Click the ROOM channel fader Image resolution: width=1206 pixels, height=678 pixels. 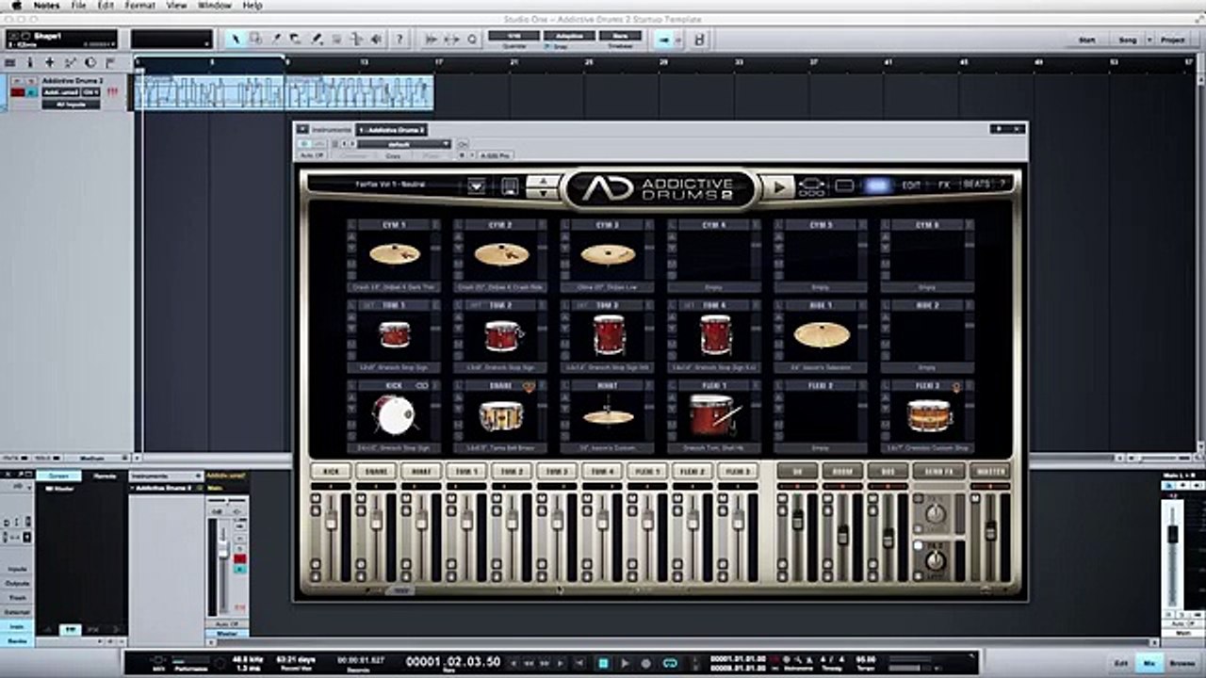tap(842, 535)
